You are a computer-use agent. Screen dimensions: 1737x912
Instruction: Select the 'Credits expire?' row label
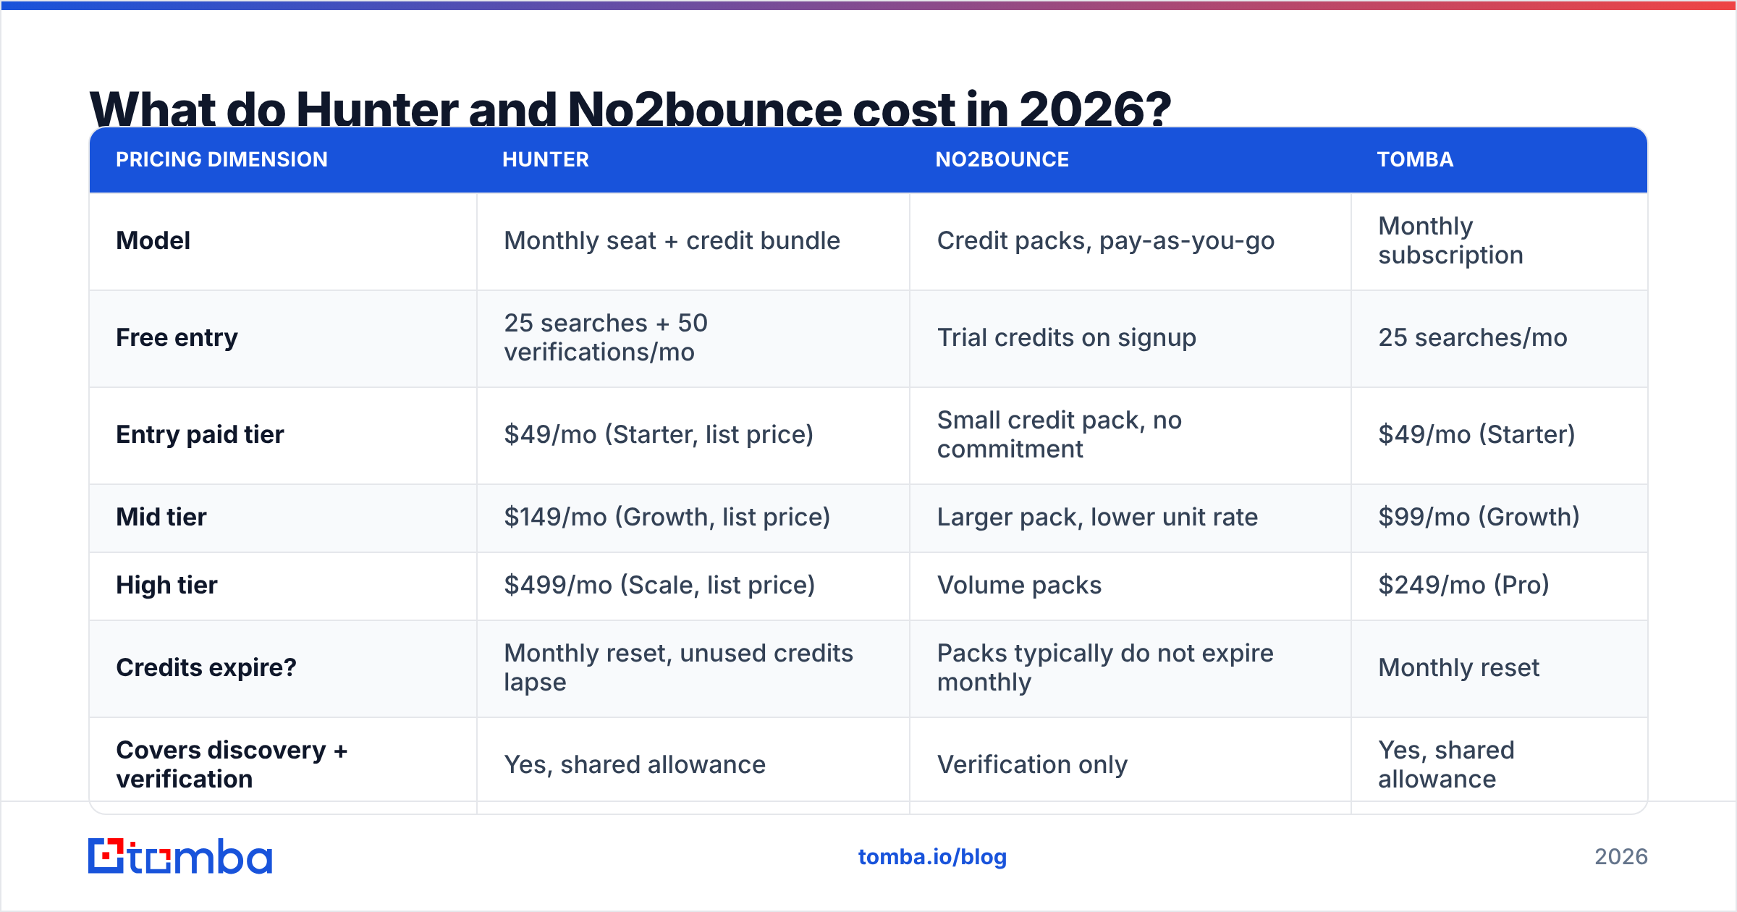click(x=206, y=667)
